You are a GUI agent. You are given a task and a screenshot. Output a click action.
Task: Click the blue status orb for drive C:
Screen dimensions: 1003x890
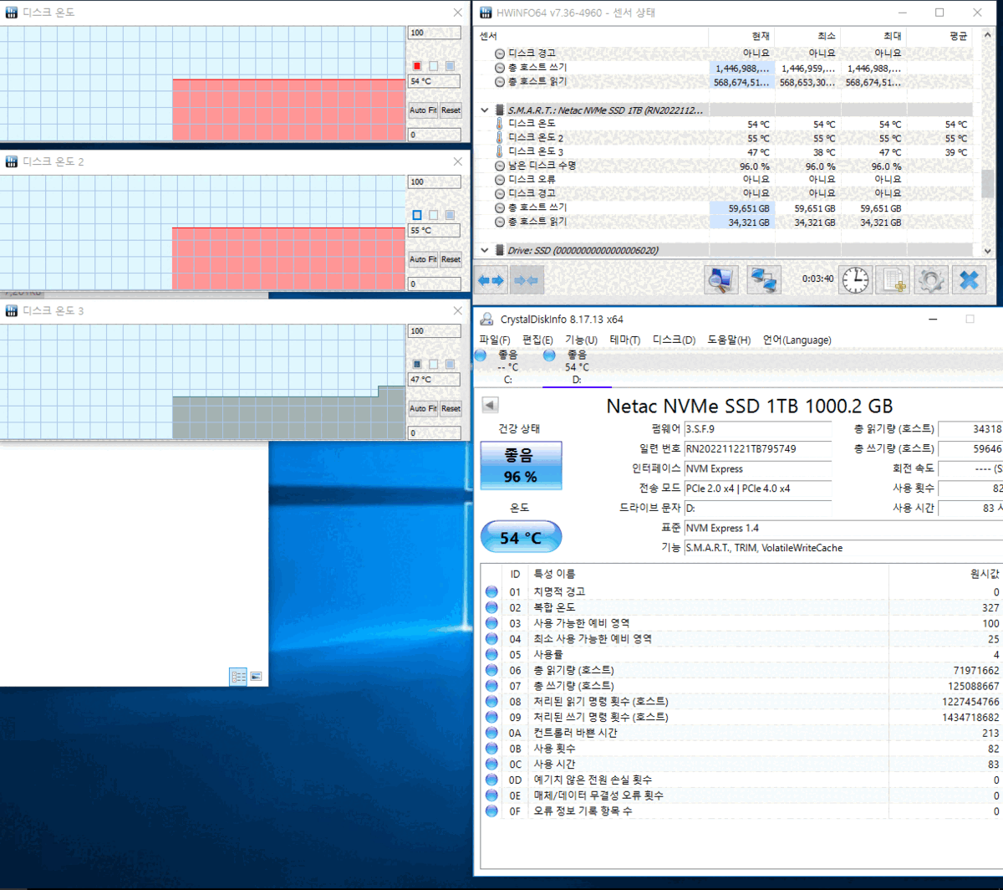[481, 355]
